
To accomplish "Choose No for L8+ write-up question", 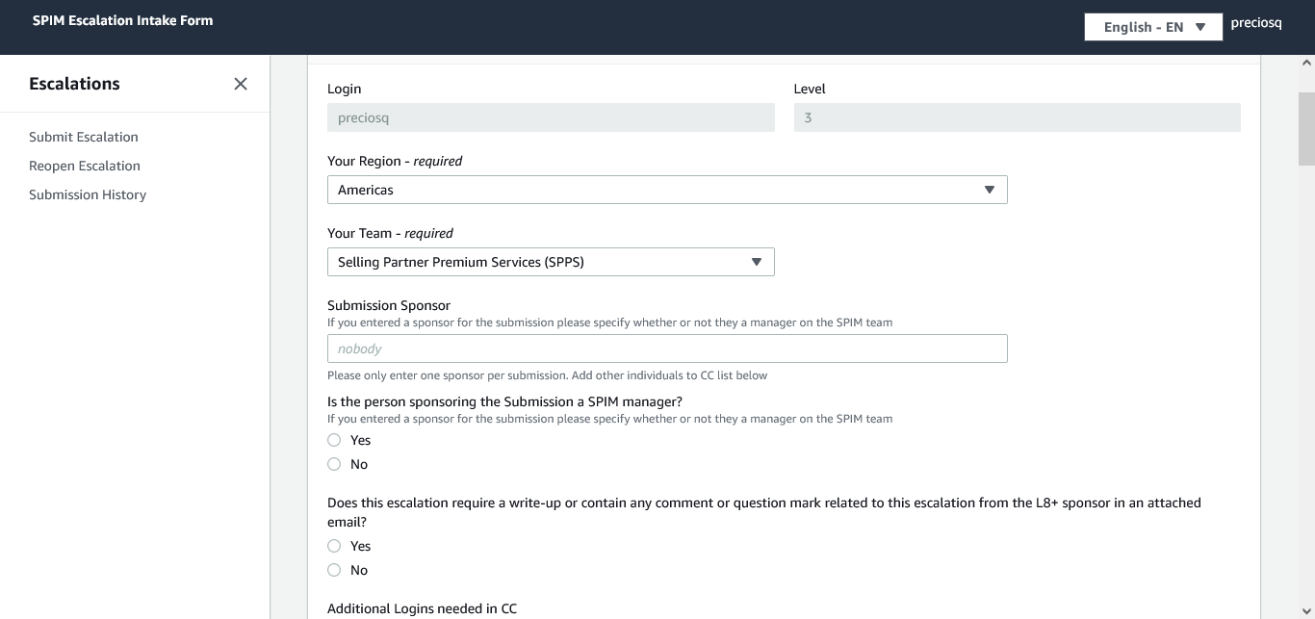I will (334, 570).
